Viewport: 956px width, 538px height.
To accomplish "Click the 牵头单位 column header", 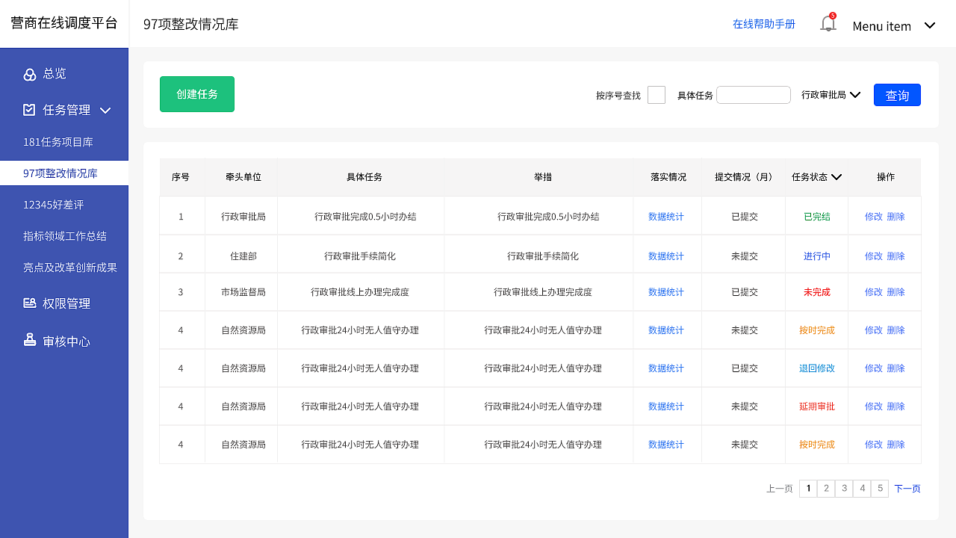I will [x=243, y=177].
